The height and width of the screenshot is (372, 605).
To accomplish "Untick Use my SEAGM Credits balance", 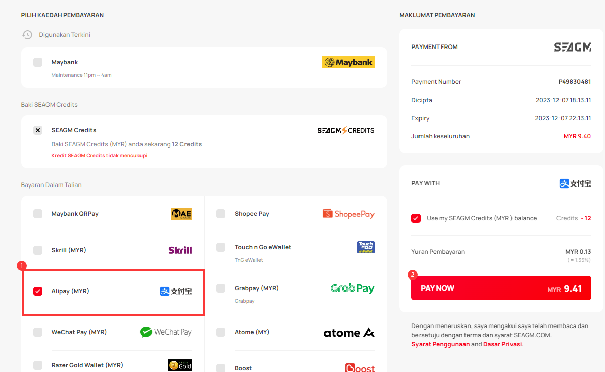I will click(416, 218).
